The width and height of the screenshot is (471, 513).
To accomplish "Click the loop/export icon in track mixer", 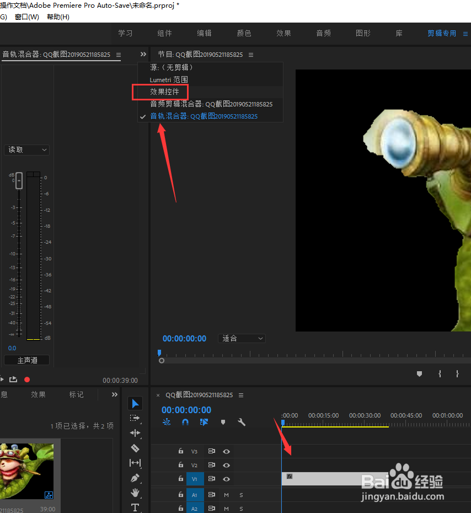I will pos(13,380).
